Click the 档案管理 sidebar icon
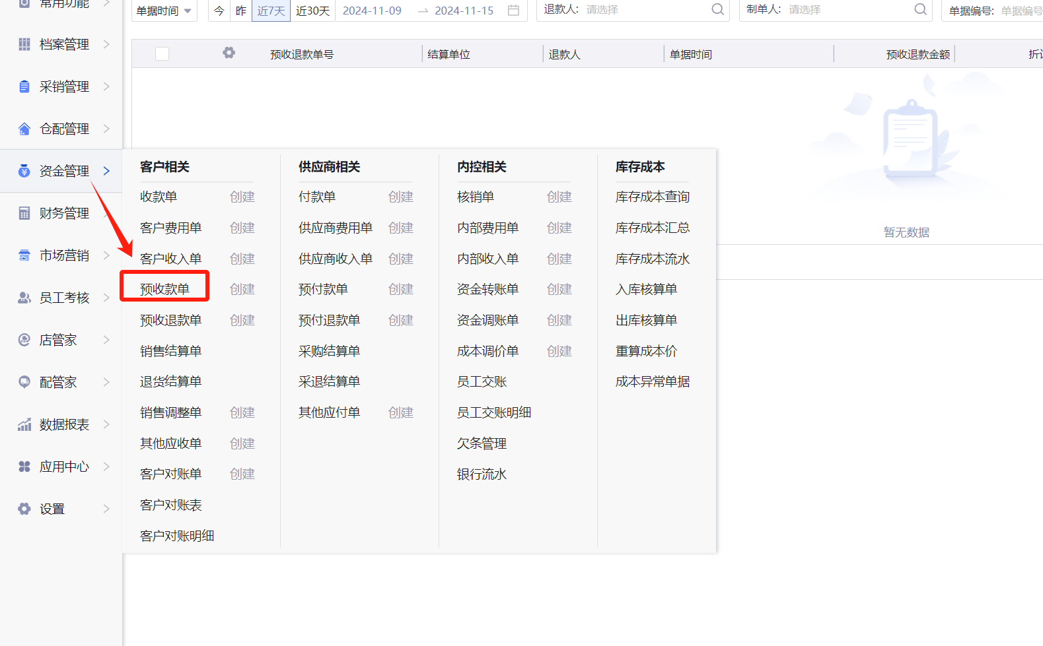 point(24,44)
